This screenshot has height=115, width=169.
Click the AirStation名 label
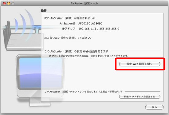coord(68,23)
